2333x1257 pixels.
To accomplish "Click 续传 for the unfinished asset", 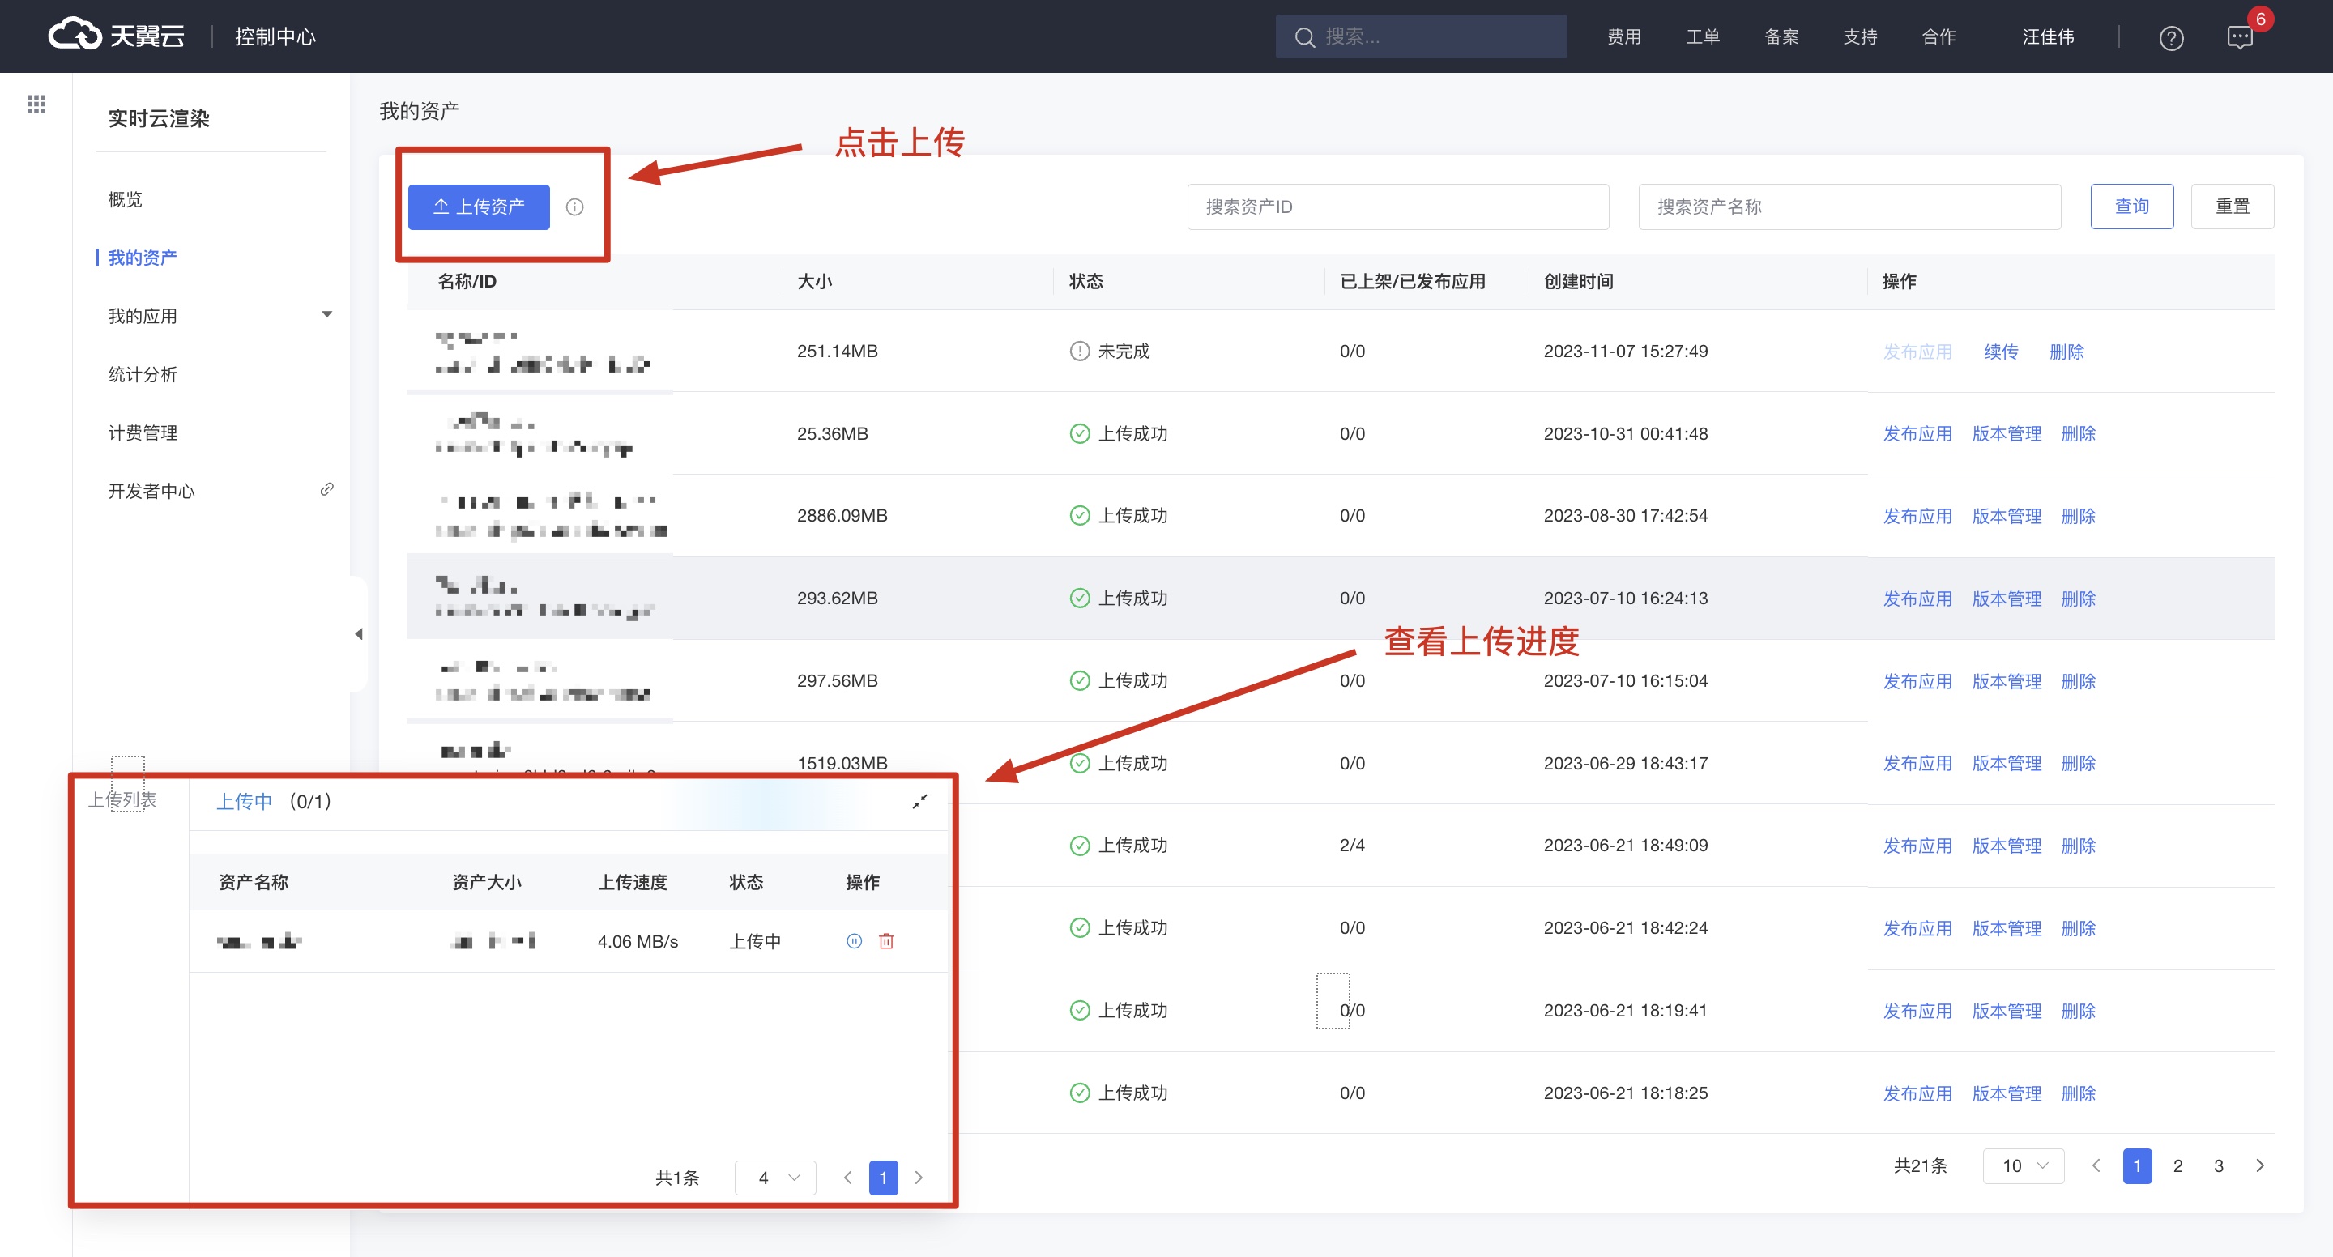I will (2001, 352).
